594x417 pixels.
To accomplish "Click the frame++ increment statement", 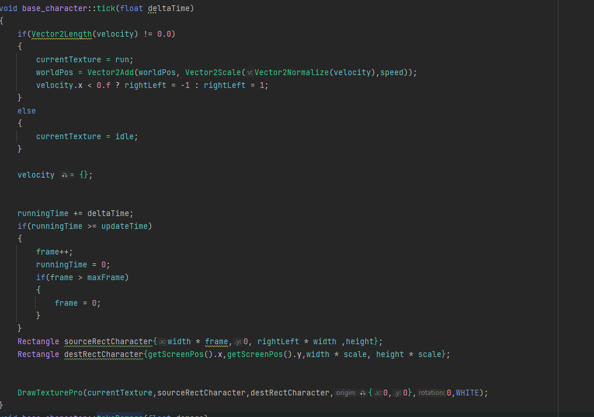I will click(51, 251).
